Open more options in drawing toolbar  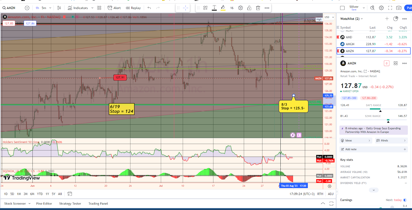(267, 8)
